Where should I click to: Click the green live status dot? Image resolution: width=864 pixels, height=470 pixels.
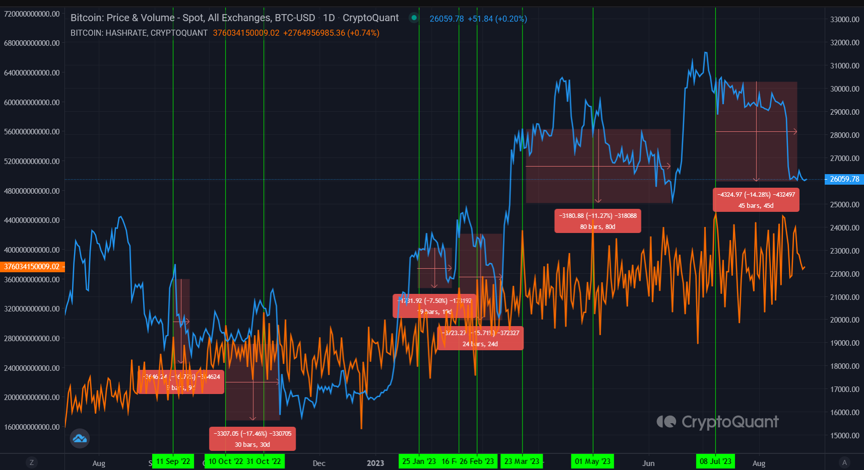(x=414, y=18)
